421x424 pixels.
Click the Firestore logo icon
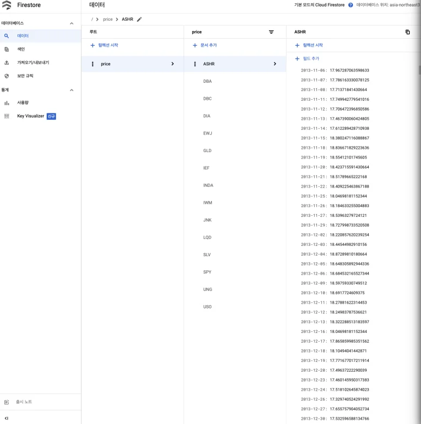(7, 5)
